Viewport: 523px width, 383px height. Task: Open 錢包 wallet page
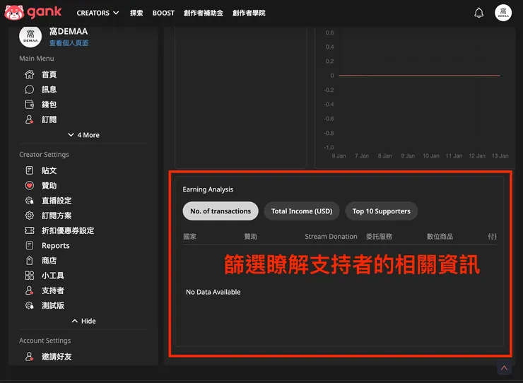(x=49, y=105)
